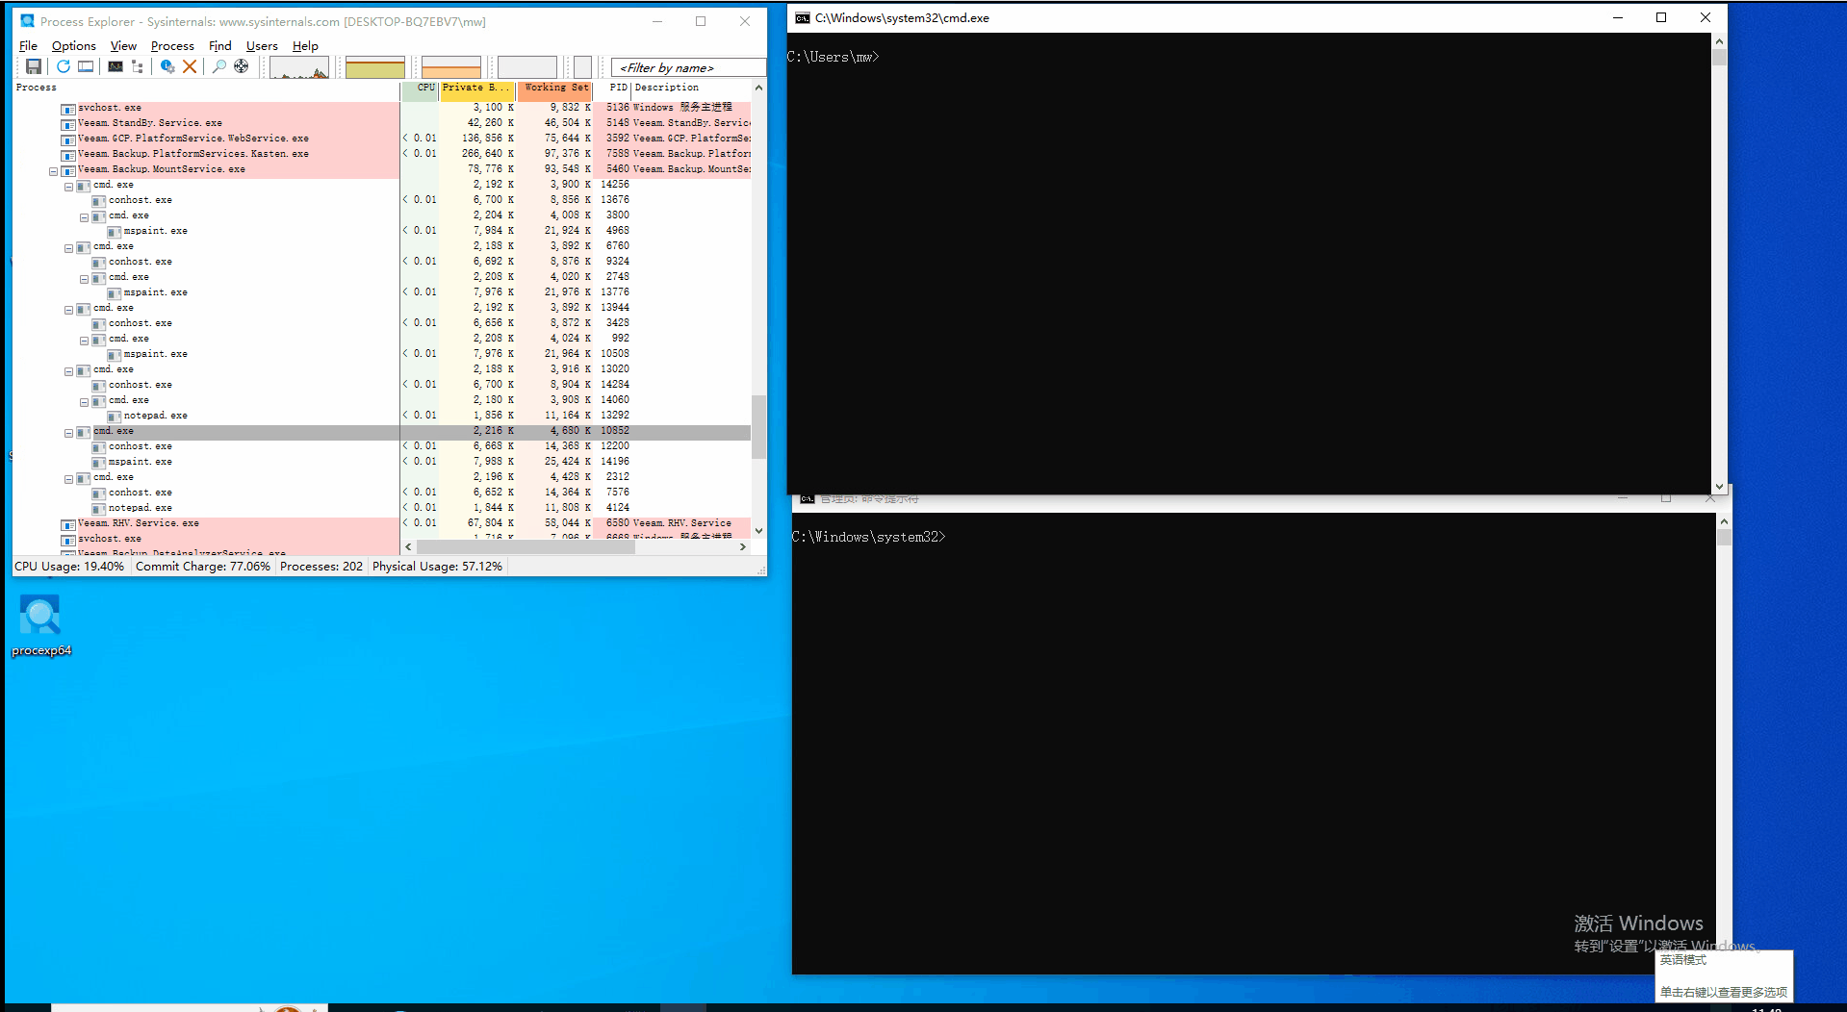Click the Process Explorer title bar icon

27,21
